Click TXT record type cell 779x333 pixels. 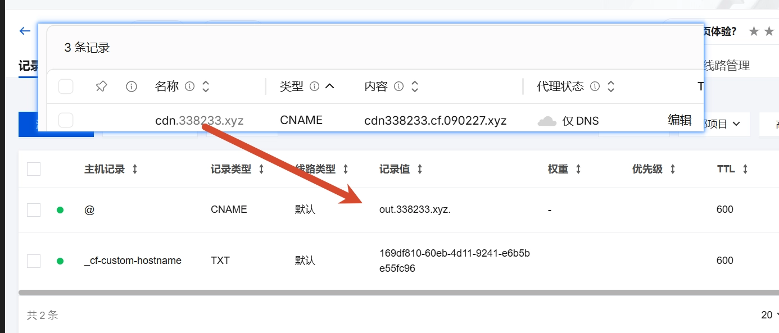[220, 261]
